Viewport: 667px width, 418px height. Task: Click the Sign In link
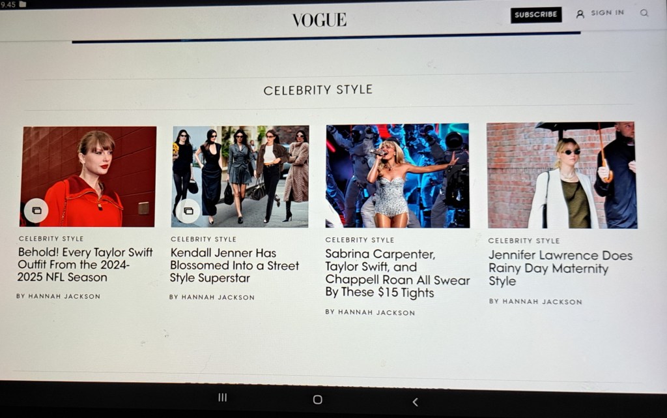(x=608, y=13)
